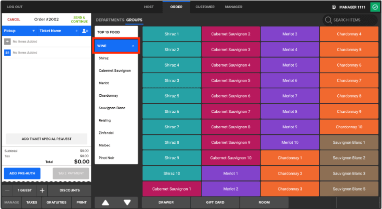
Task: Add Cabernet Sauvignon 10 item
Action: pyautogui.click(x=231, y=158)
